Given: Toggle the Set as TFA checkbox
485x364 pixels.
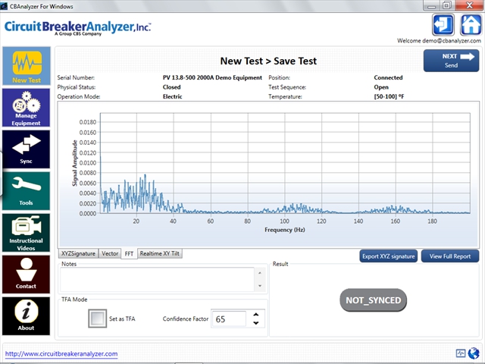Looking at the screenshot, I should point(98,318).
